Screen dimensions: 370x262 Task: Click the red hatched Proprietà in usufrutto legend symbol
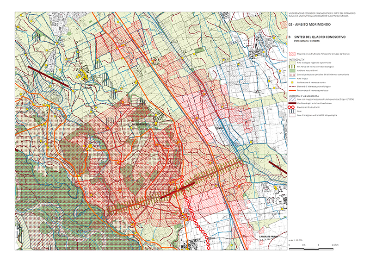coord(292,54)
